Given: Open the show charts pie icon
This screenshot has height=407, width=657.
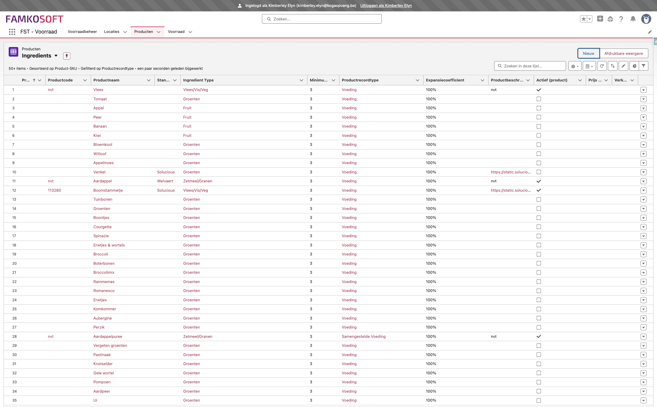Looking at the screenshot, I should pyautogui.click(x=634, y=66).
